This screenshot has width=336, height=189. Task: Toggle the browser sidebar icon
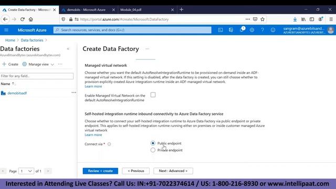312,19
